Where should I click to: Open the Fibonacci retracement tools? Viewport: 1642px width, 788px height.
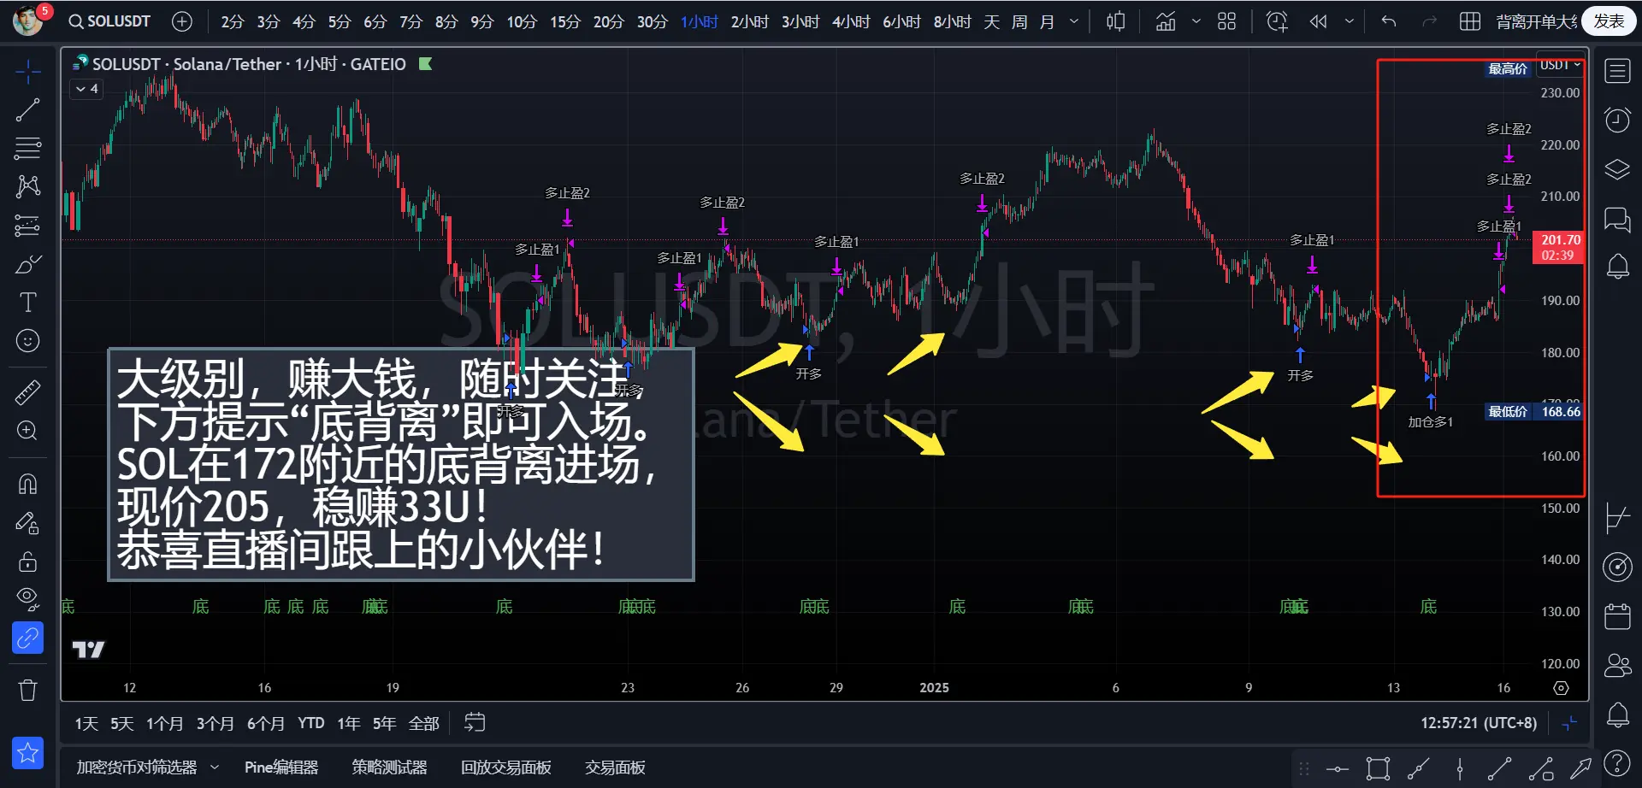click(27, 149)
